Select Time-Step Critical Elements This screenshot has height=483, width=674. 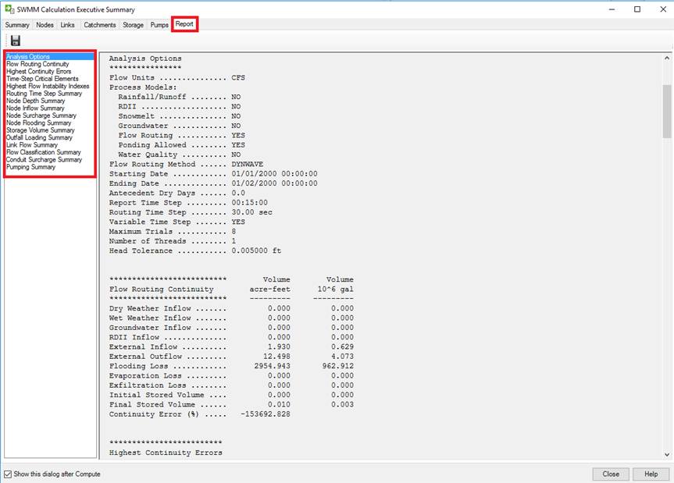[x=41, y=78]
